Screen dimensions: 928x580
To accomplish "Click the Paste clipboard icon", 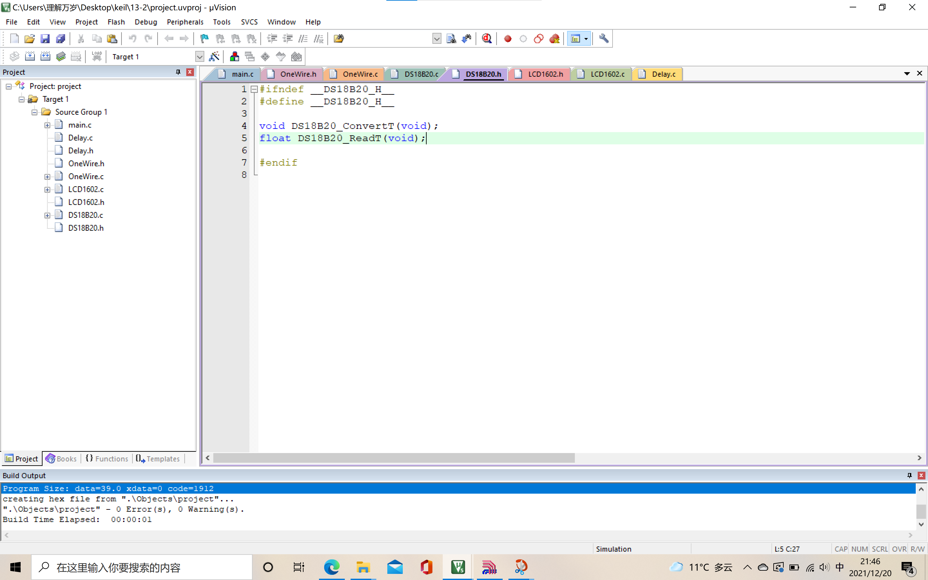I will click(112, 38).
